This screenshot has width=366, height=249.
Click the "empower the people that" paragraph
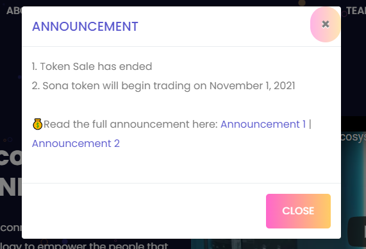[84, 246]
